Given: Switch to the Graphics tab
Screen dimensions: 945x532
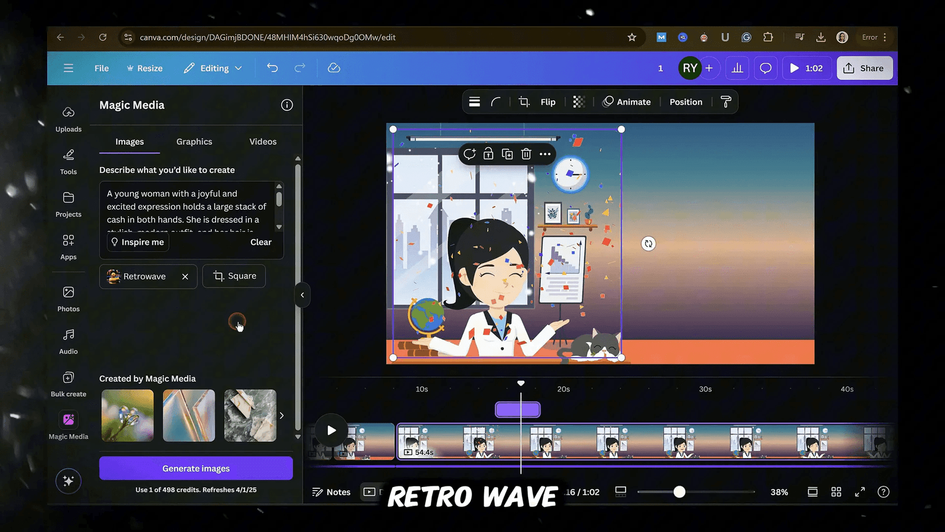Looking at the screenshot, I should (194, 142).
